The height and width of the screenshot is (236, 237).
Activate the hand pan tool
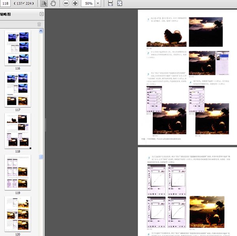(x=53, y=3)
